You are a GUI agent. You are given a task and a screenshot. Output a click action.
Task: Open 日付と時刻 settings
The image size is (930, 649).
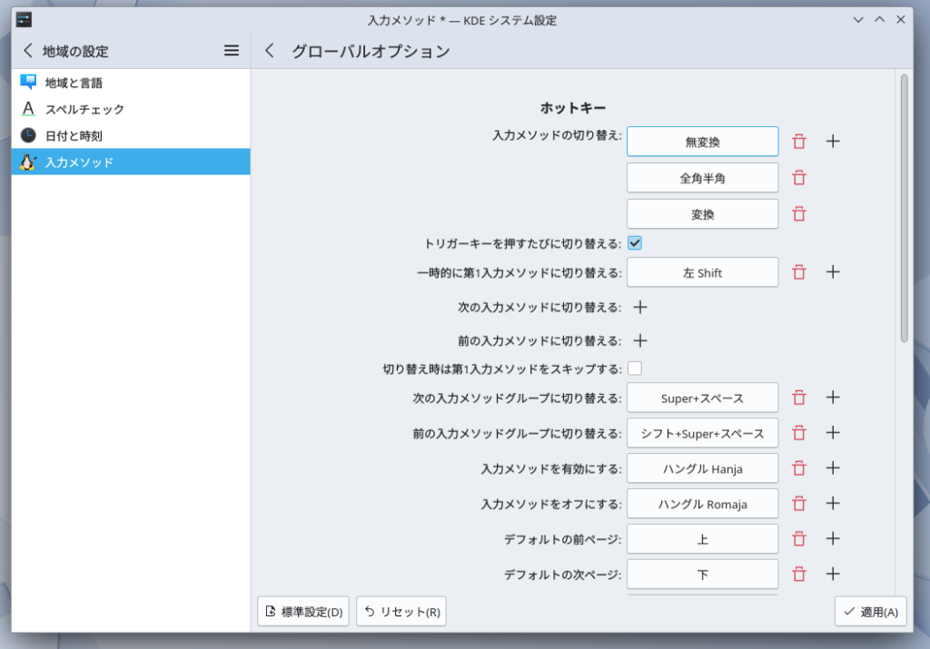pos(73,136)
